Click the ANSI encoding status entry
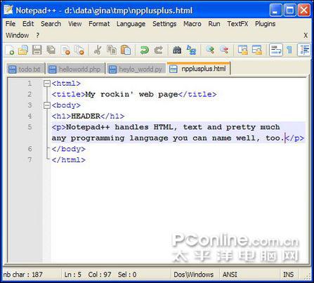 tap(230, 275)
